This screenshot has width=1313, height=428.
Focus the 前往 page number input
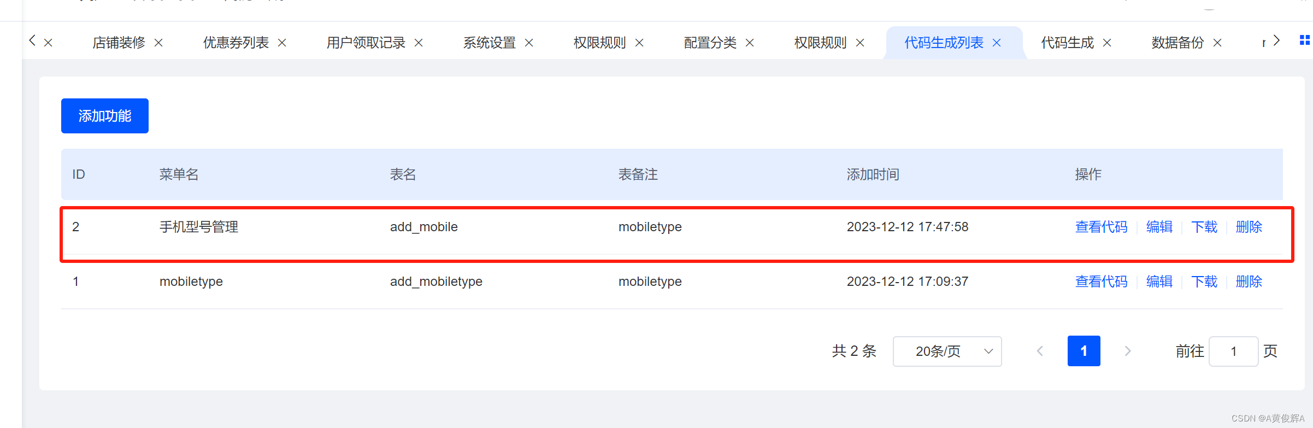1233,351
